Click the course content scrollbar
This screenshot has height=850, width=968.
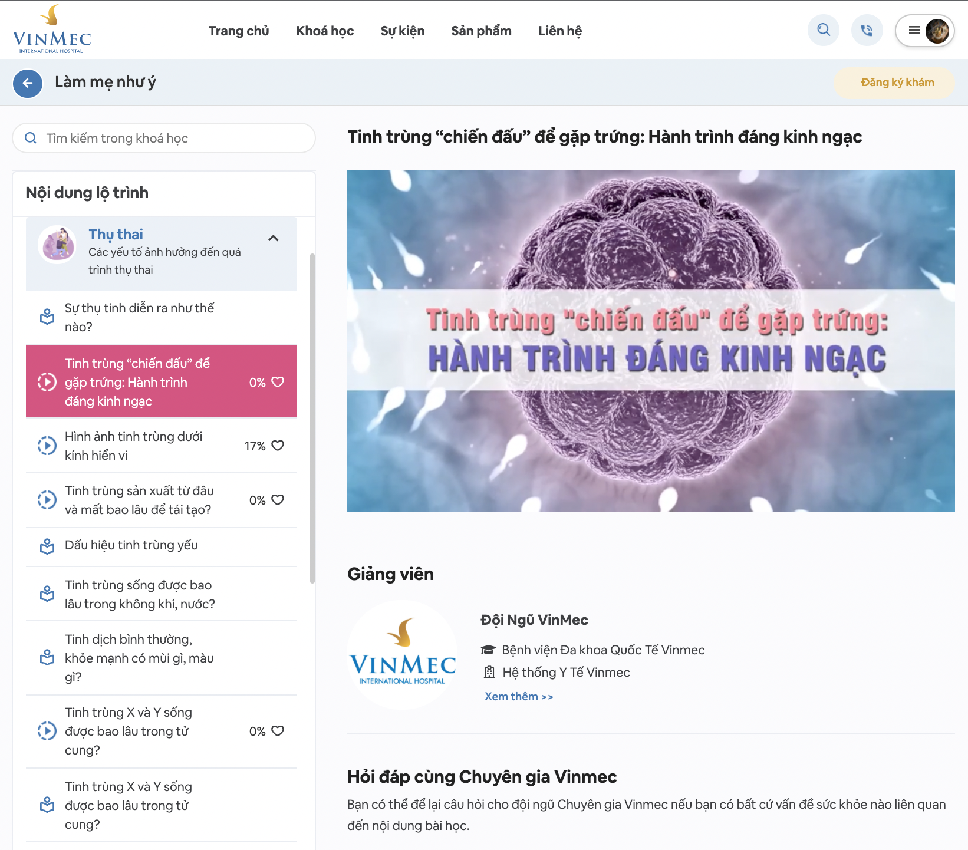click(312, 419)
